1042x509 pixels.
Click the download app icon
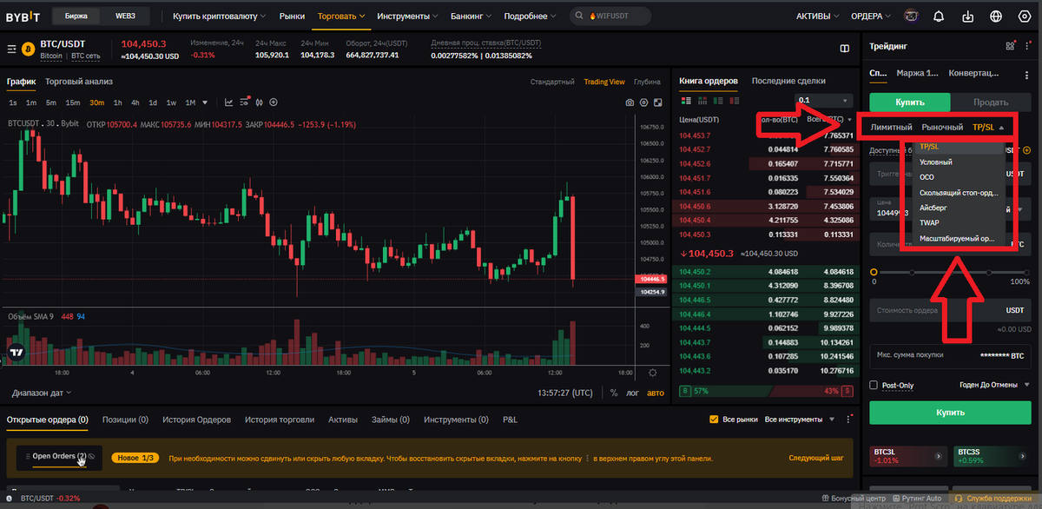click(x=968, y=16)
